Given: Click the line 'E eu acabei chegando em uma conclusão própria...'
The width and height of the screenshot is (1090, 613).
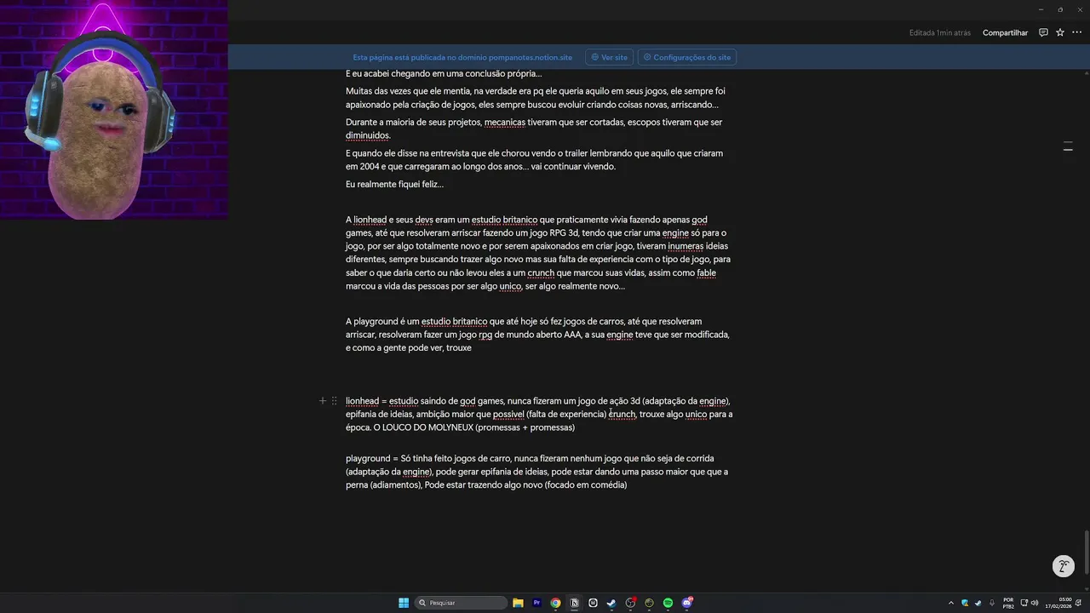Looking at the screenshot, I should [444, 73].
